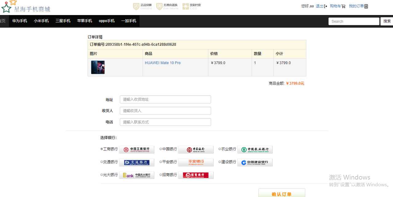Screen dimensions: 393x197
Task: Open the 我的订单 link
Action: 356,6
